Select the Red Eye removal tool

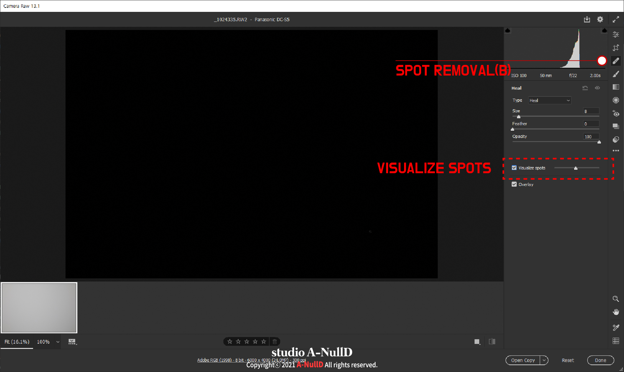point(616,113)
